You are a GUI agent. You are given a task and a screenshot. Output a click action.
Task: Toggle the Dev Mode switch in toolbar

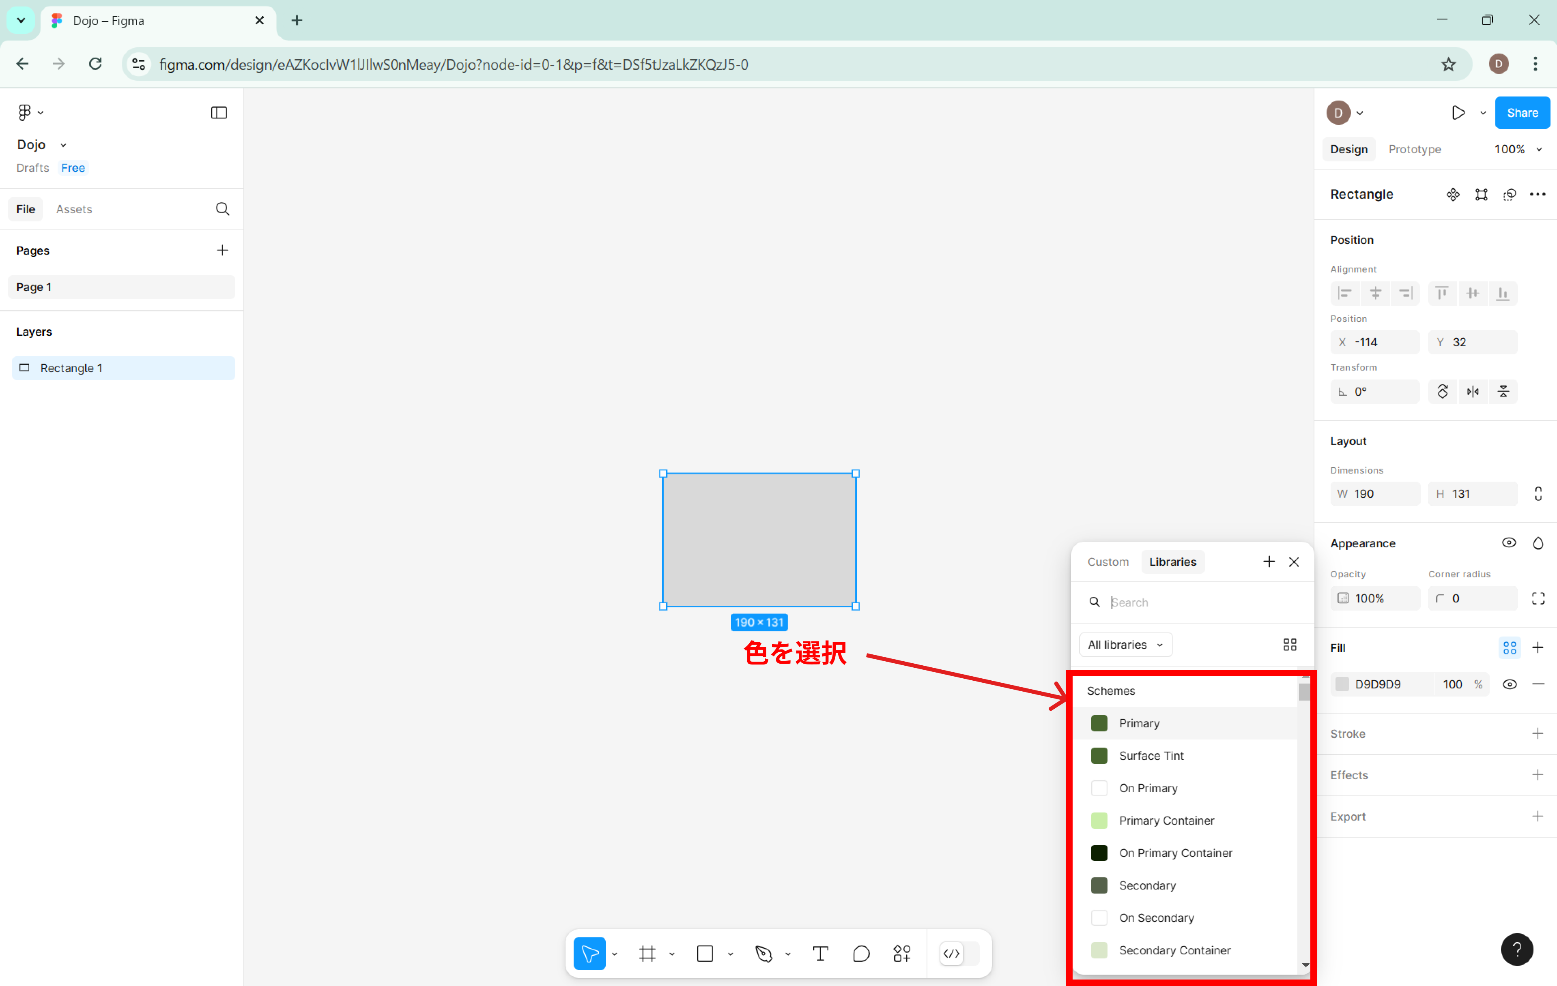click(x=959, y=954)
